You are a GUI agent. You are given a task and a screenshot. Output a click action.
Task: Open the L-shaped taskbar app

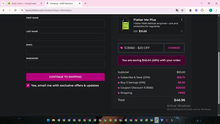(172, 120)
